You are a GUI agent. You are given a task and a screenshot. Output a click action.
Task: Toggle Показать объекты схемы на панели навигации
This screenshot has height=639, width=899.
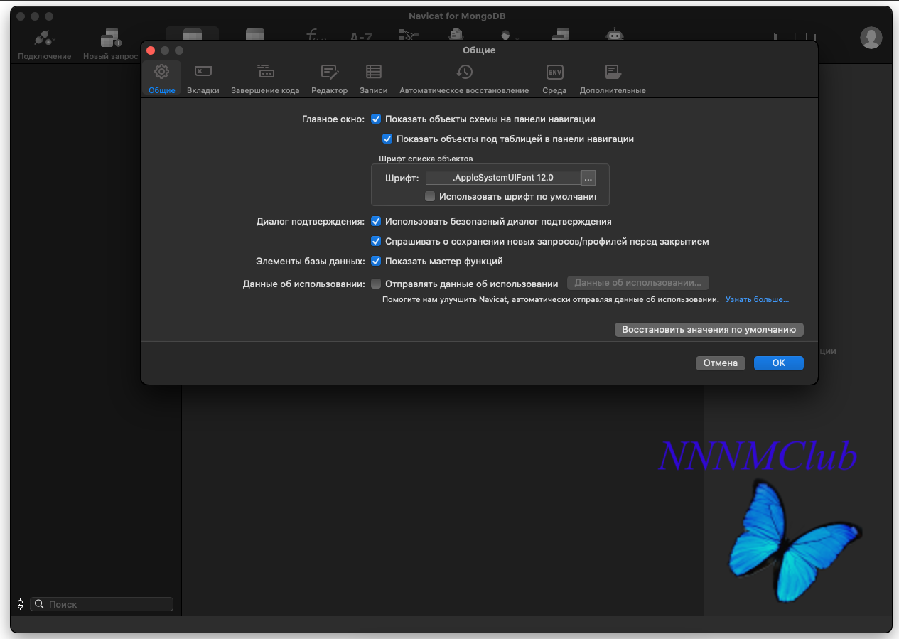point(376,119)
